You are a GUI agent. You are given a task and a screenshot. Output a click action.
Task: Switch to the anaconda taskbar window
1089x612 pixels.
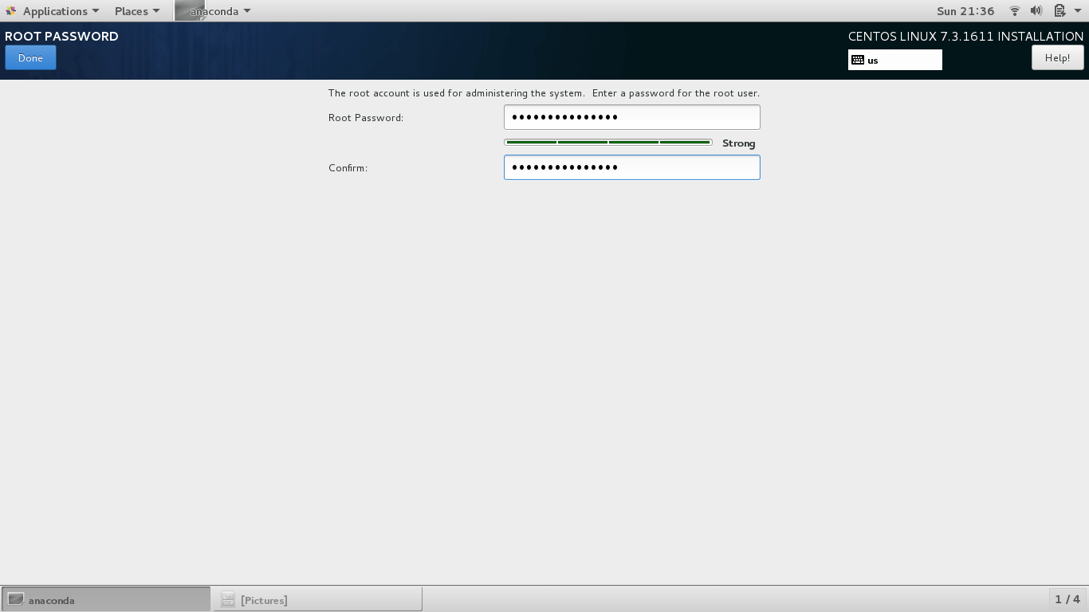click(x=106, y=599)
